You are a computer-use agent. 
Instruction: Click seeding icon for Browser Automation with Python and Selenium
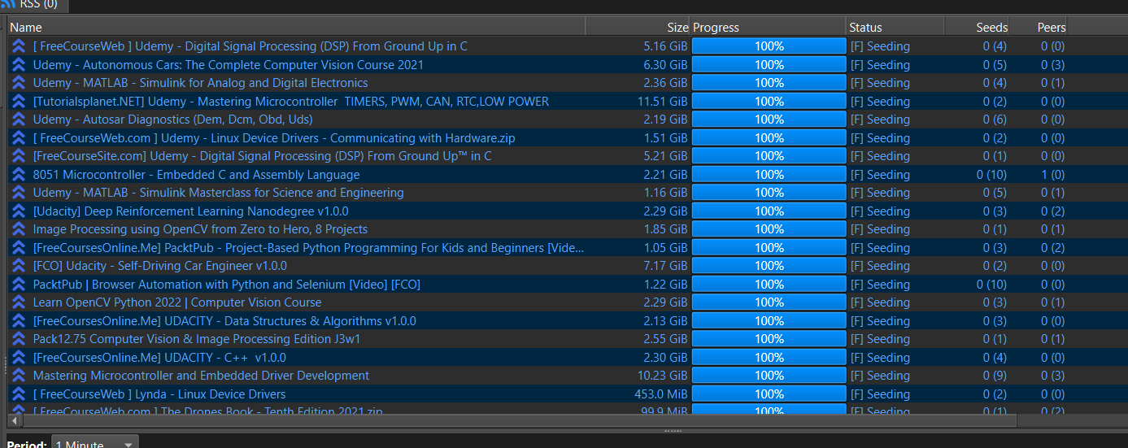point(19,285)
